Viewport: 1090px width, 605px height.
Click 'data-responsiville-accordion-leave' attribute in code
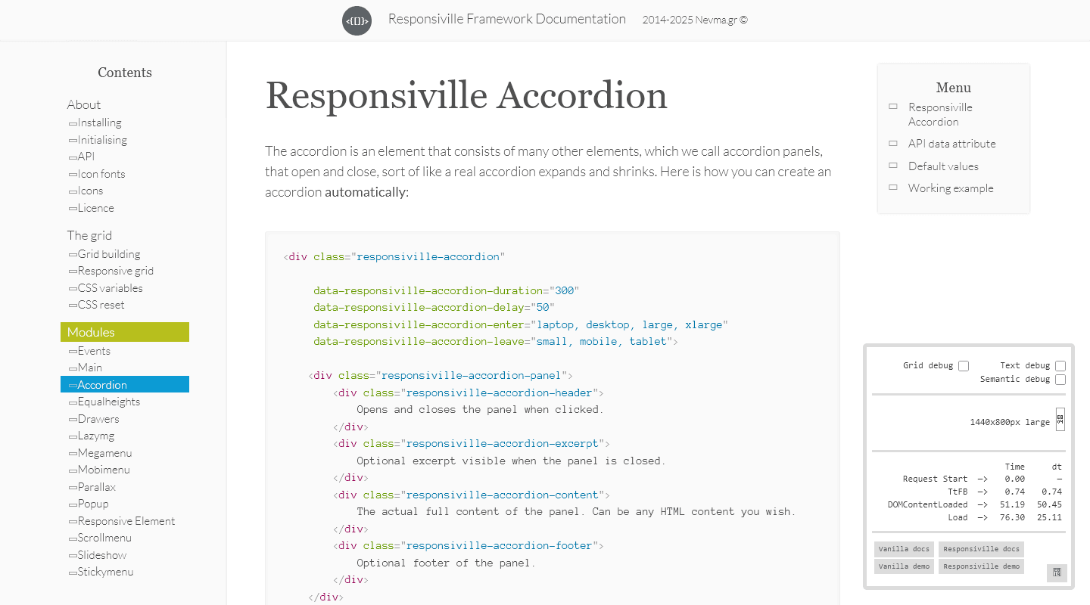click(417, 341)
